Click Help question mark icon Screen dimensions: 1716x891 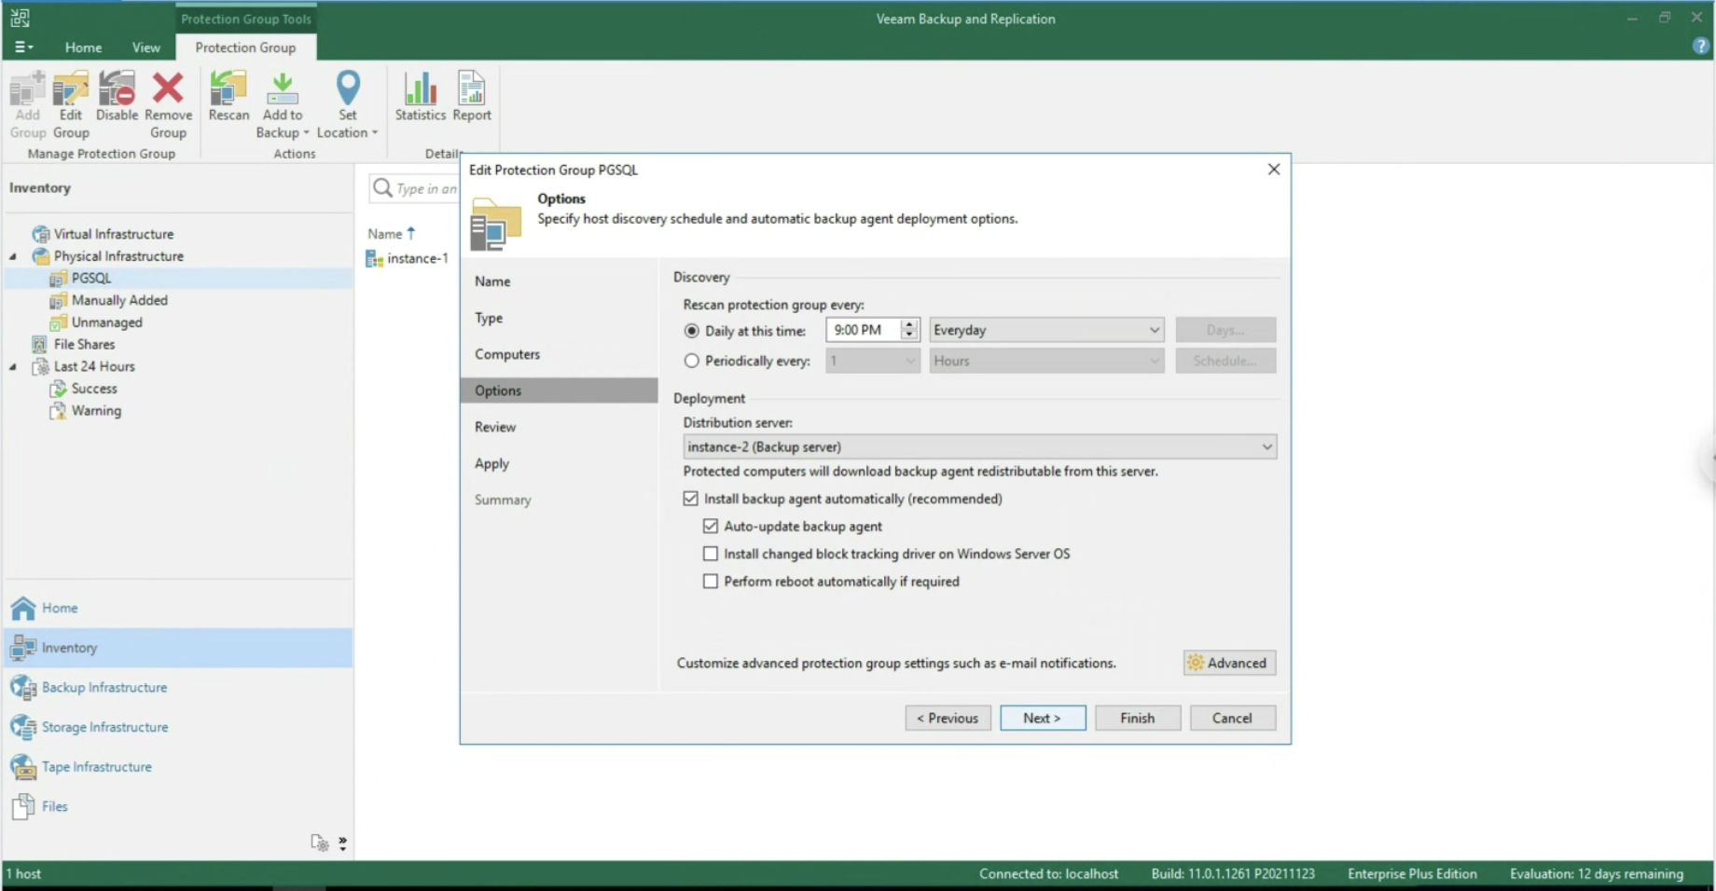pos(1700,47)
